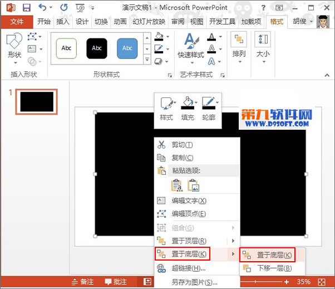Open the 文件 menu

pos(17,22)
